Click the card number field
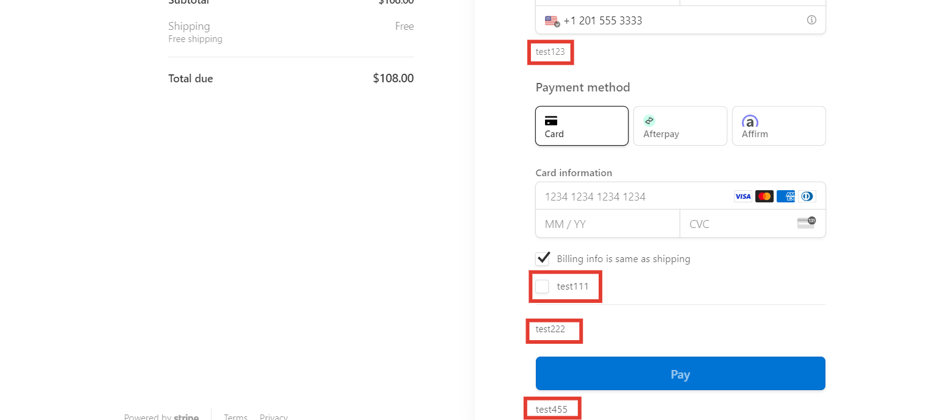This screenshot has height=420, width=937. [634, 196]
